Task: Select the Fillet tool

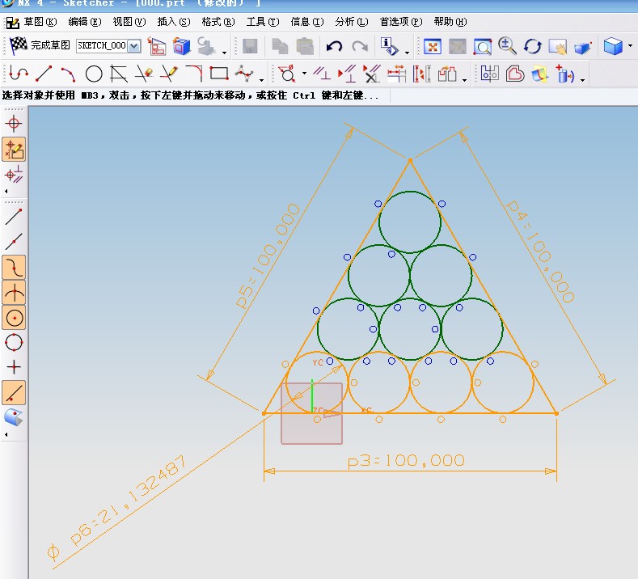Action: (x=194, y=74)
